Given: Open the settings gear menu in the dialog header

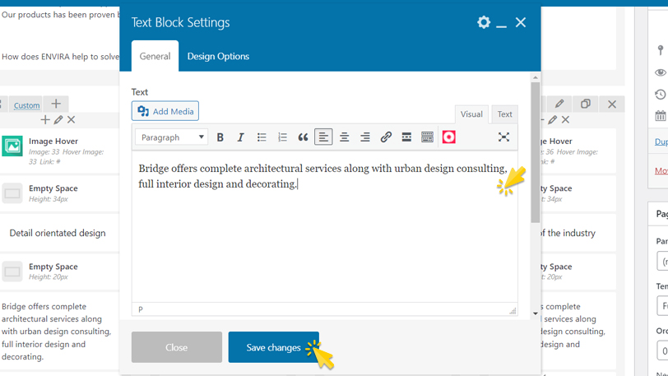Looking at the screenshot, I should (x=484, y=22).
